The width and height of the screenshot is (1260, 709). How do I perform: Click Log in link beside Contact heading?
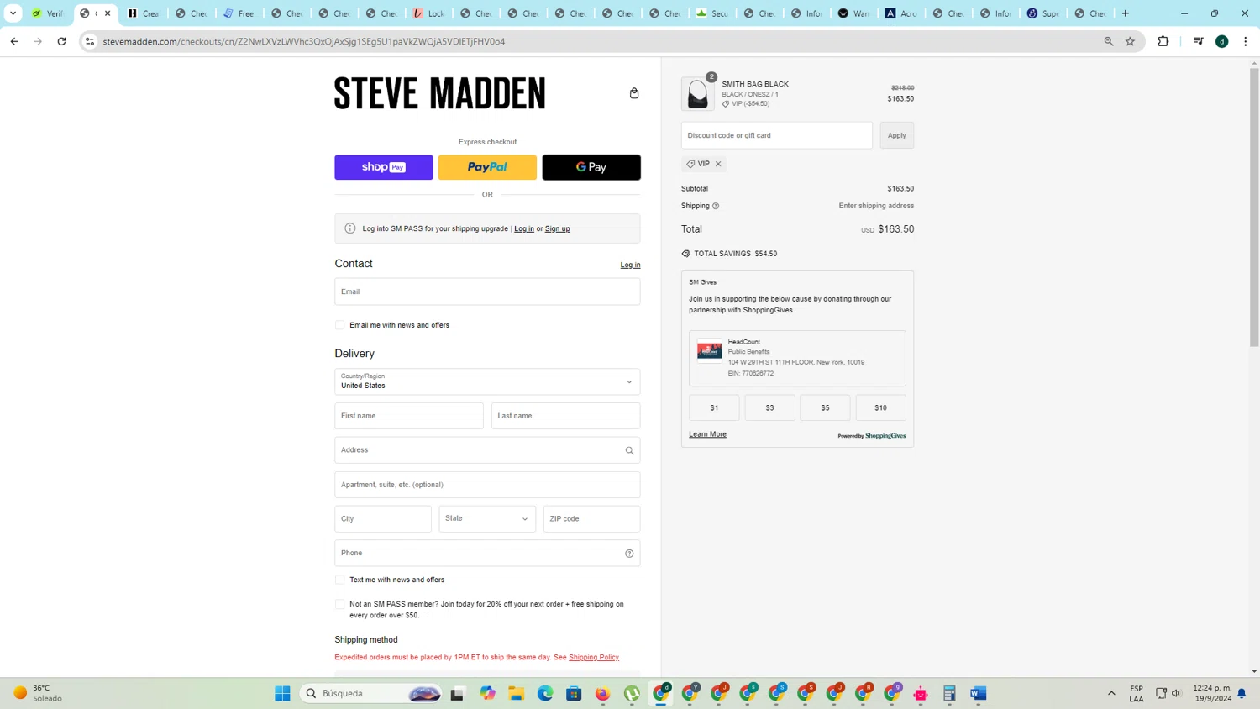click(x=630, y=265)
